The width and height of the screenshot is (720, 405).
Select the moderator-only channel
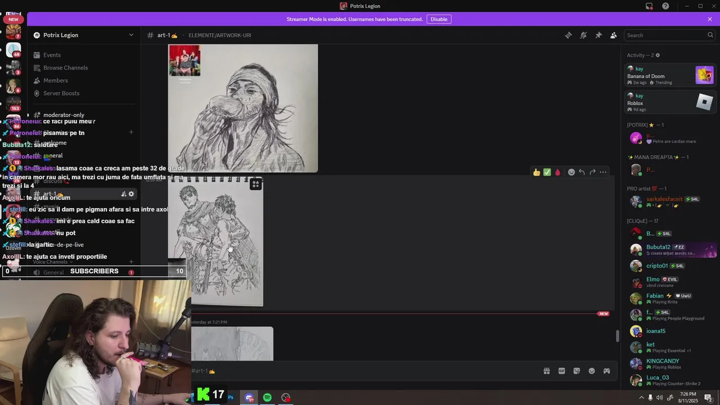[x=84, y=115]
